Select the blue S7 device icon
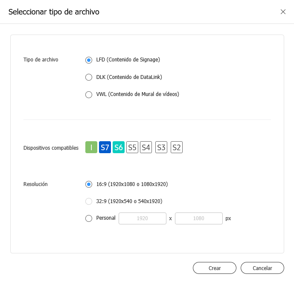This screenshot has width=294, height=282. click(105, 148)
